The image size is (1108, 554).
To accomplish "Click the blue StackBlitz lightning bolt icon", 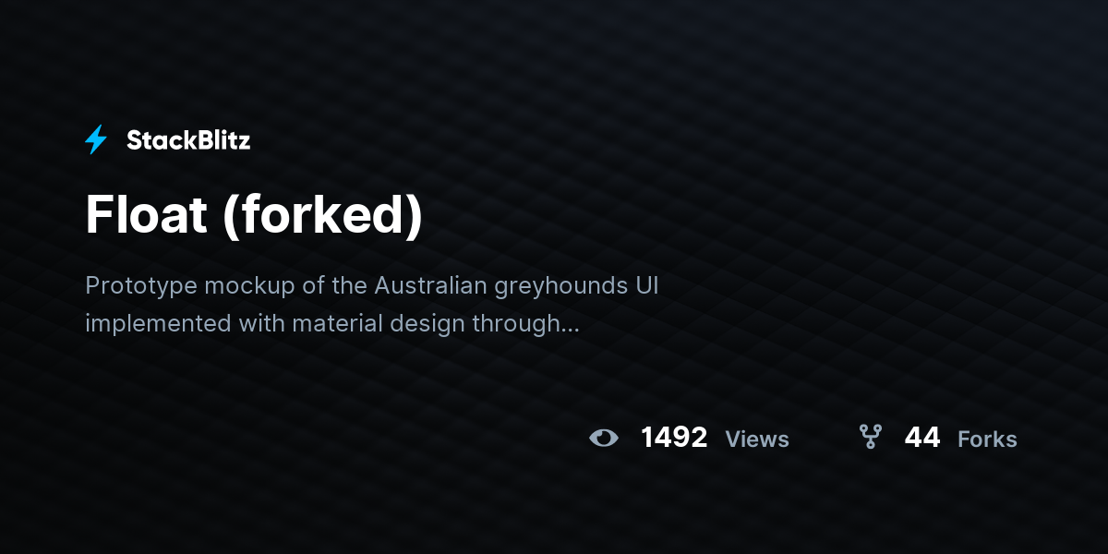I will [96, 140].
